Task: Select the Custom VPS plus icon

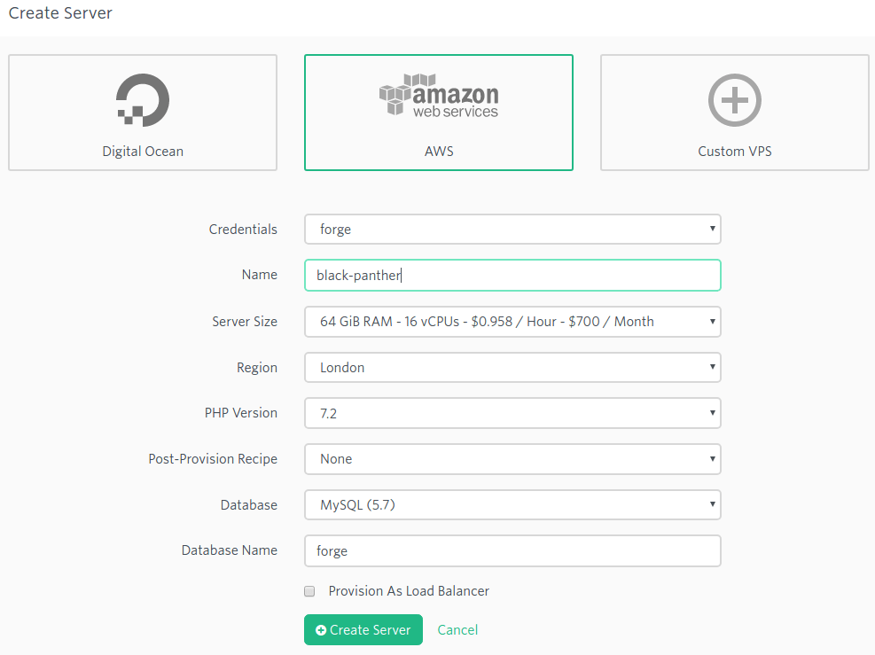Action: pyautogui.click(x=734, y=100)
